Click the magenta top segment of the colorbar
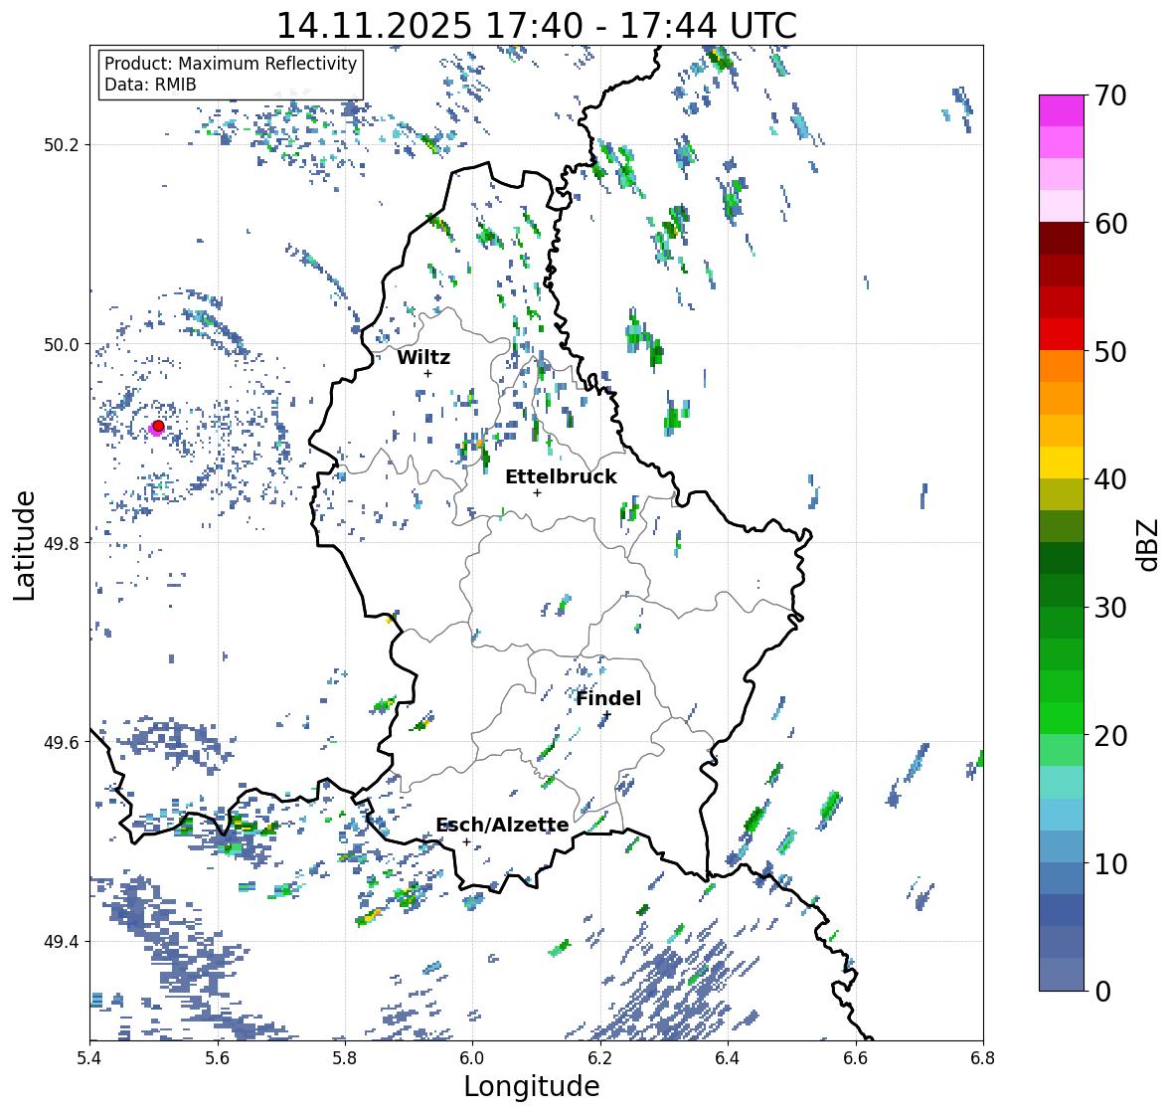 [1062, 110]
